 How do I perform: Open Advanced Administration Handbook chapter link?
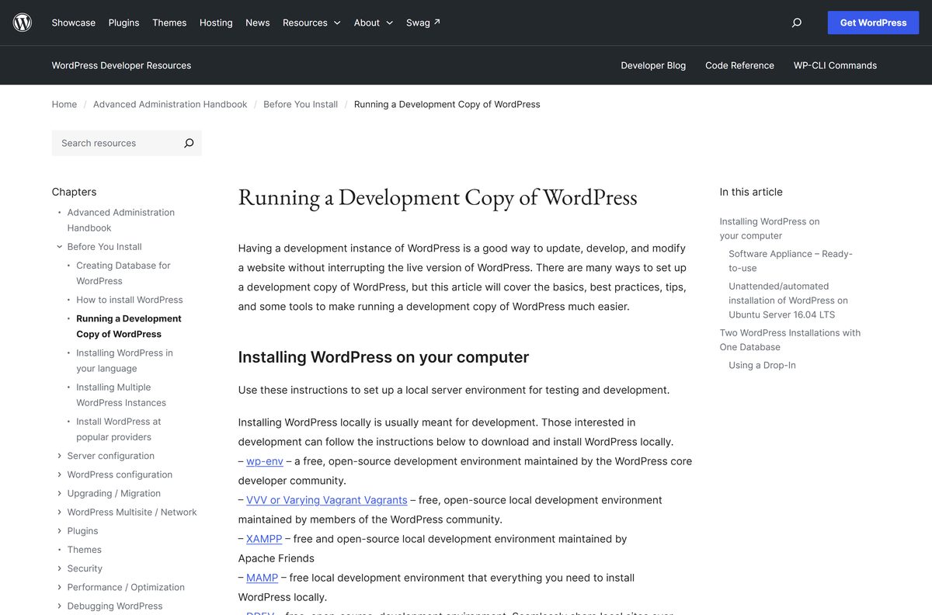pyautogui.click(x=121, y=220)
